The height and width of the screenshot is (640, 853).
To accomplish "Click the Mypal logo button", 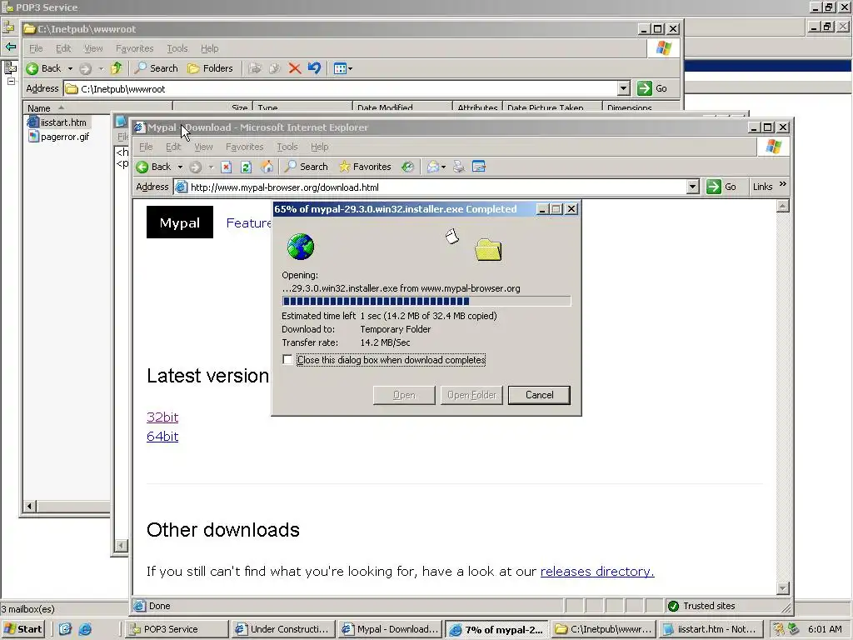I will coord(180,222).
